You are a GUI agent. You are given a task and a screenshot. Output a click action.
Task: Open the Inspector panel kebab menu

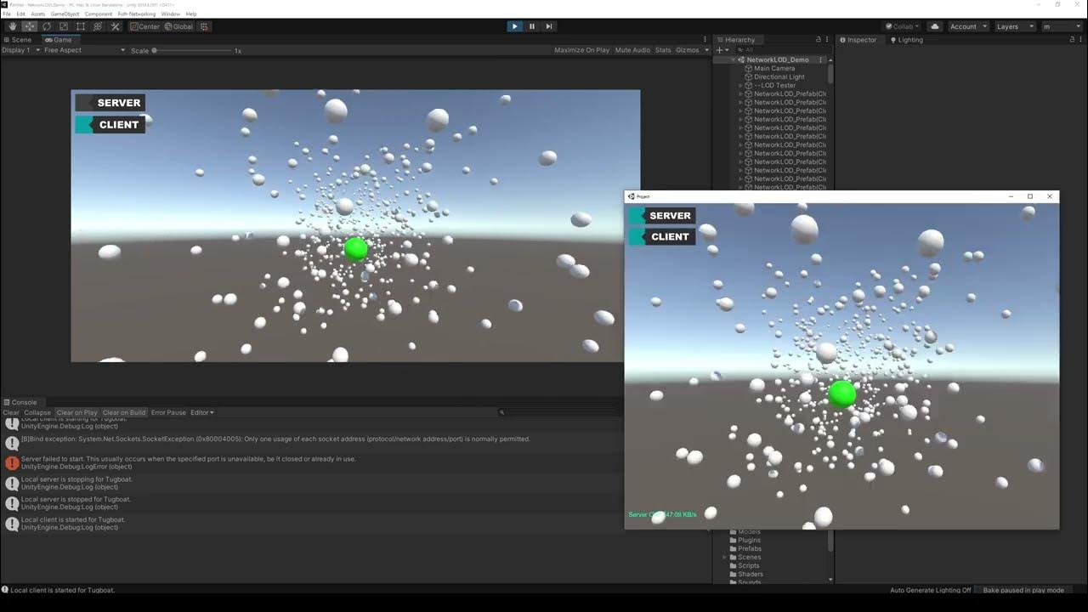tap(1081, 40)
